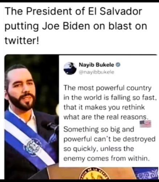Open the @nayibbukele handle
Viewport: 159px width, 182px height.
[x=97, y=72]
